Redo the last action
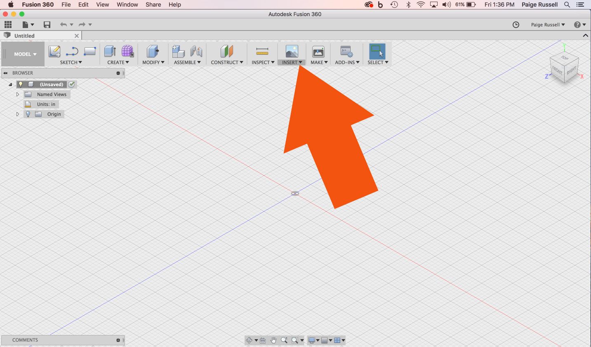591x347 pixels. click(x=82, y=25)
